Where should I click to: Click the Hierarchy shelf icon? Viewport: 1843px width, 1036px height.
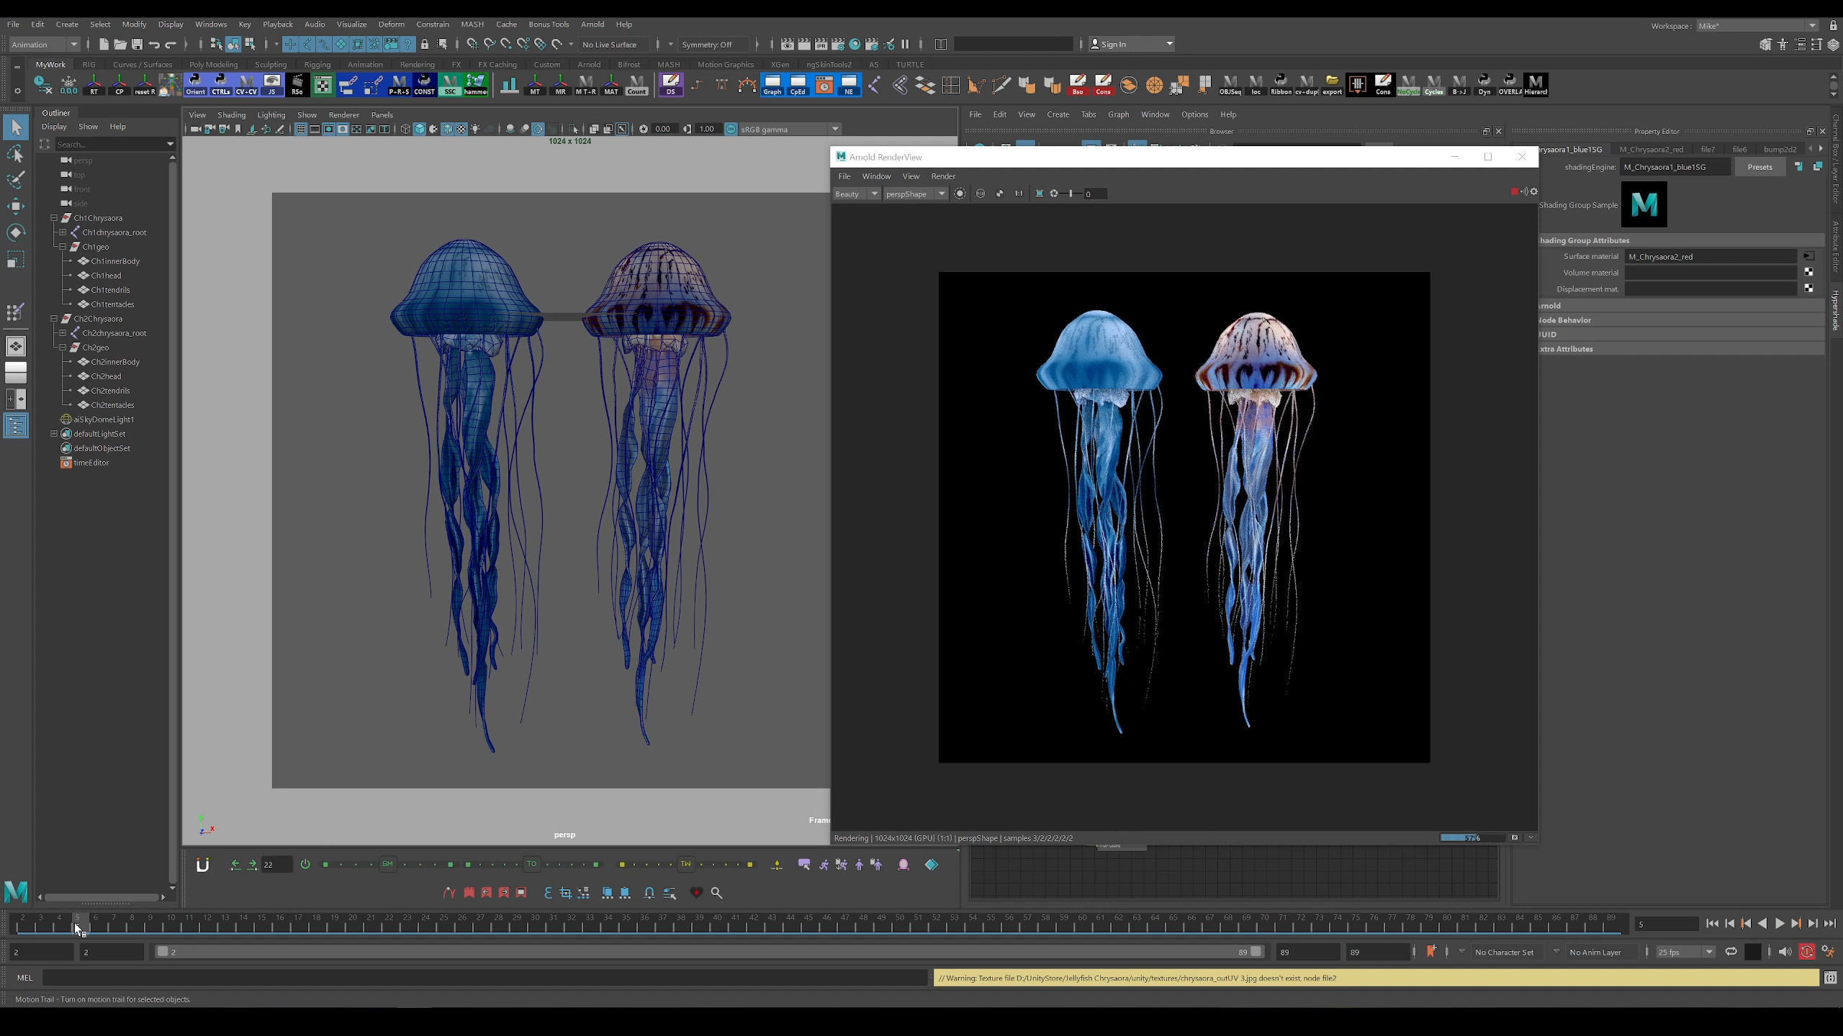1536,84
